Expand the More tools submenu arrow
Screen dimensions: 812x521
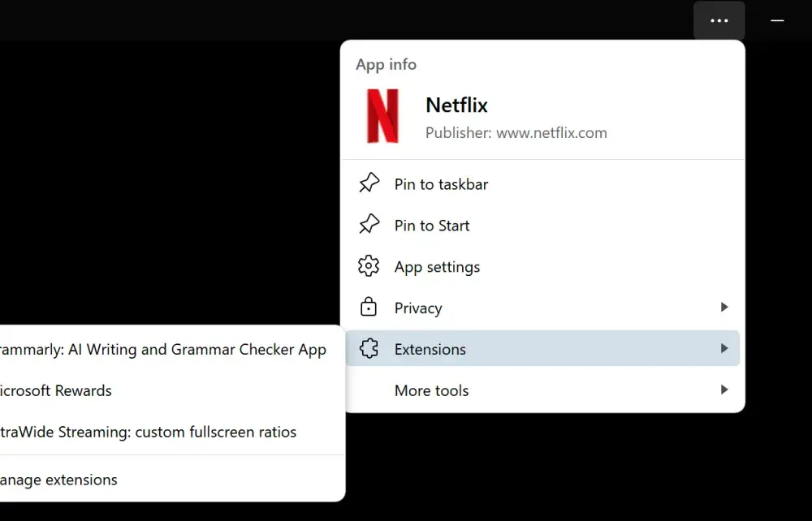pos(724,390)
